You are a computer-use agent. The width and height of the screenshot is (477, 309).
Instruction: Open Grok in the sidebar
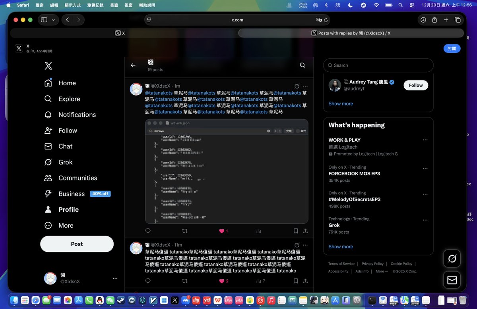point(58,162)
